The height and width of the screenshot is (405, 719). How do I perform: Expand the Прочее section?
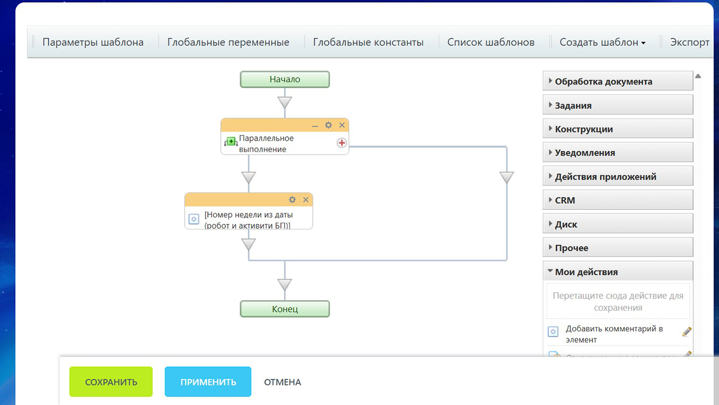tap(618, 248)
